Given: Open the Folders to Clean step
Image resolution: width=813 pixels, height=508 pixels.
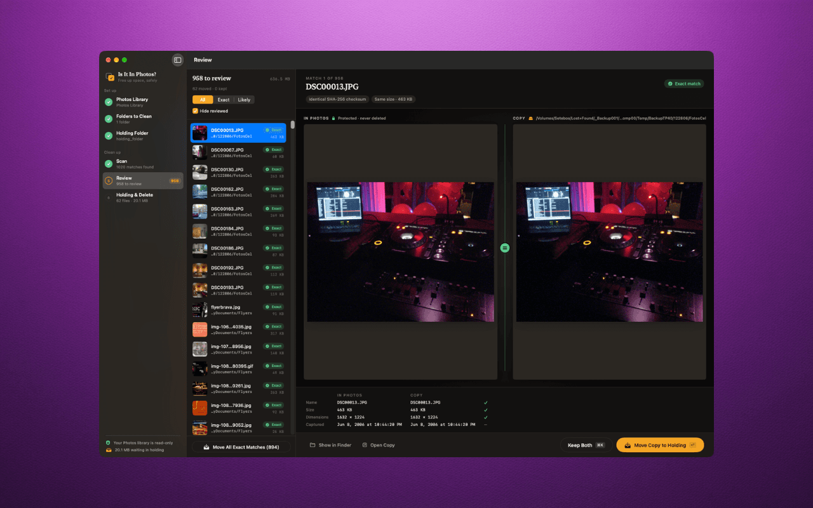Looking at the screenshot, I should pos(143,119).
